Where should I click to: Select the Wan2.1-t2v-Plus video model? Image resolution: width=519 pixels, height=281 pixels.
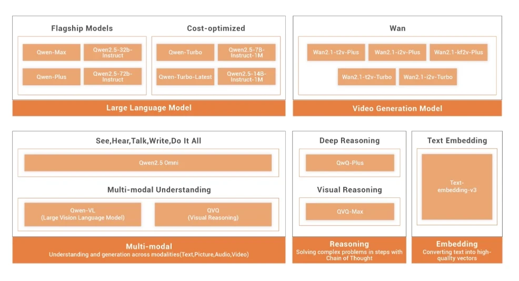click(x=336, y=52)
